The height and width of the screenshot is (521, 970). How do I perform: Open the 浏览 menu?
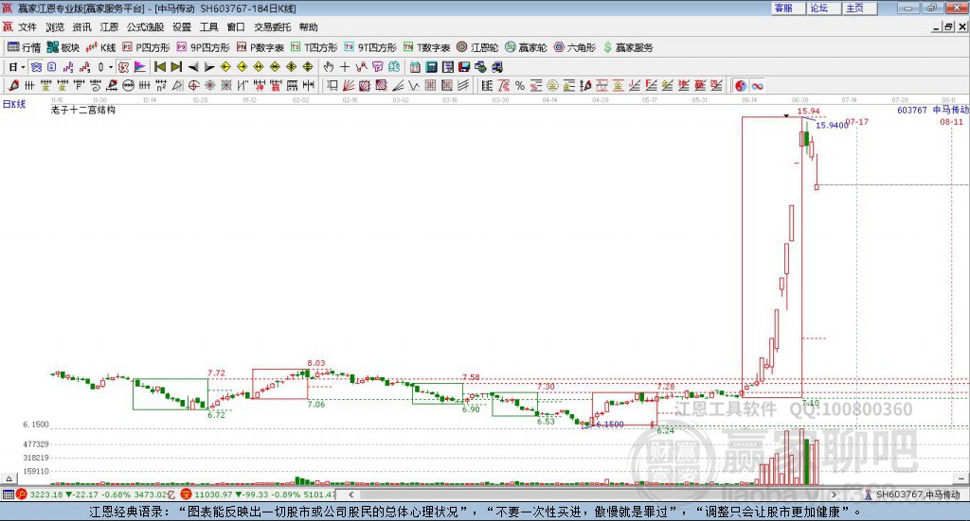coord(54,27)
